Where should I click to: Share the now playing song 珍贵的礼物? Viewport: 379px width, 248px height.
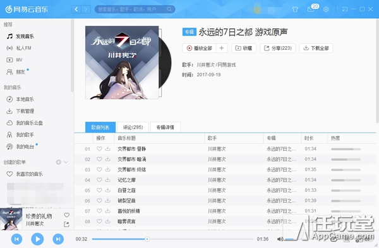pyautogui.click(x=66, y=224)
